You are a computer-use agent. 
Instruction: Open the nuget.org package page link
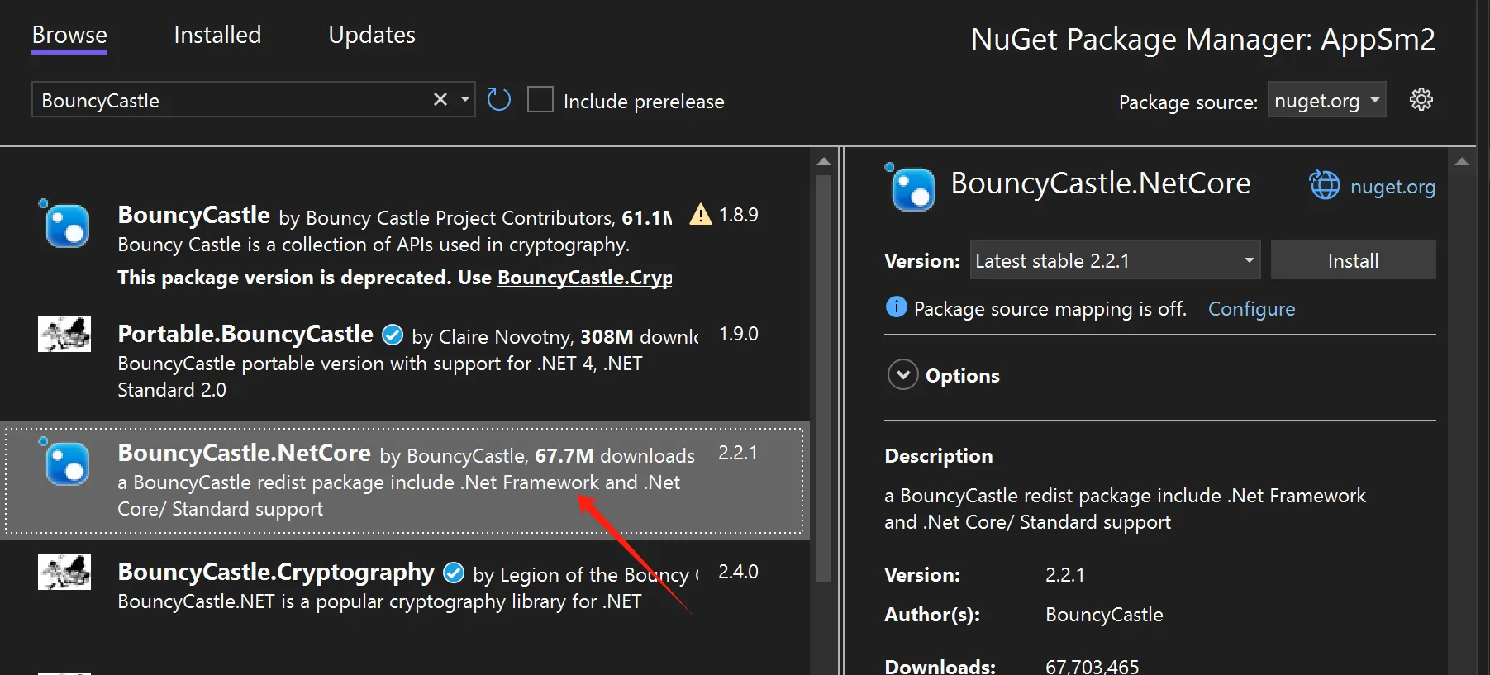tap(1392, 187)
